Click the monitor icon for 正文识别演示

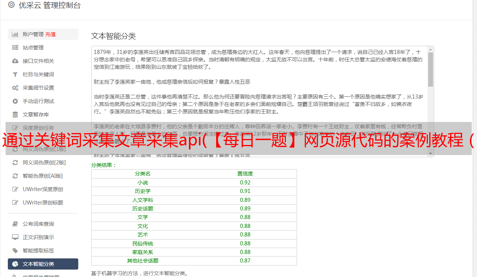point(15,237)
